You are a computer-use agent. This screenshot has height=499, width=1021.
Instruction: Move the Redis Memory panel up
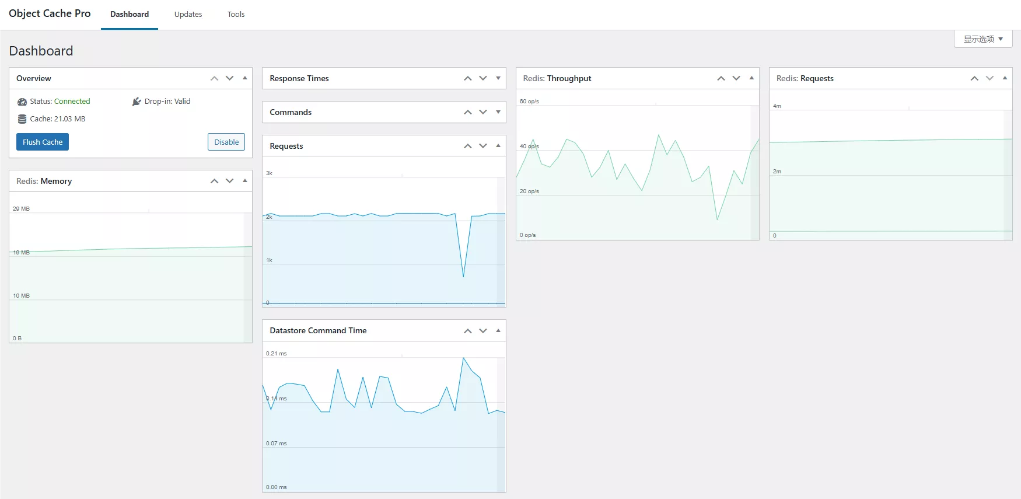[x=214, y=181]
